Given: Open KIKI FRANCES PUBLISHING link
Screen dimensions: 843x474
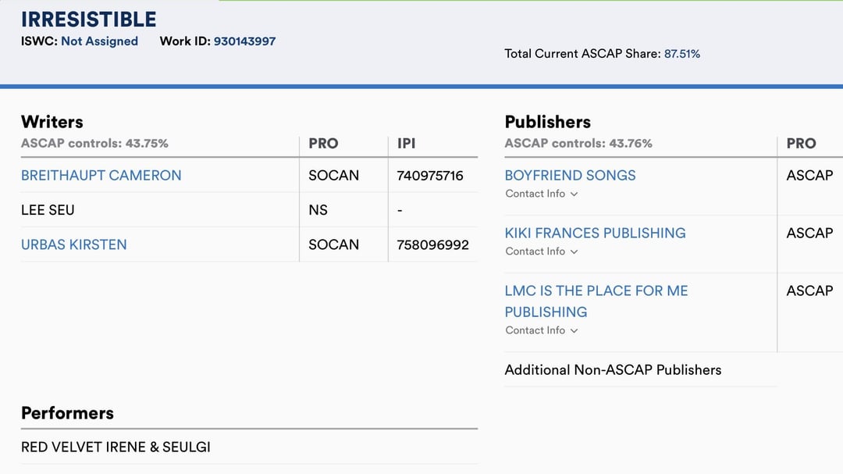Looking at the screenshot, I should pyautogui.click(x=595, y=233).
